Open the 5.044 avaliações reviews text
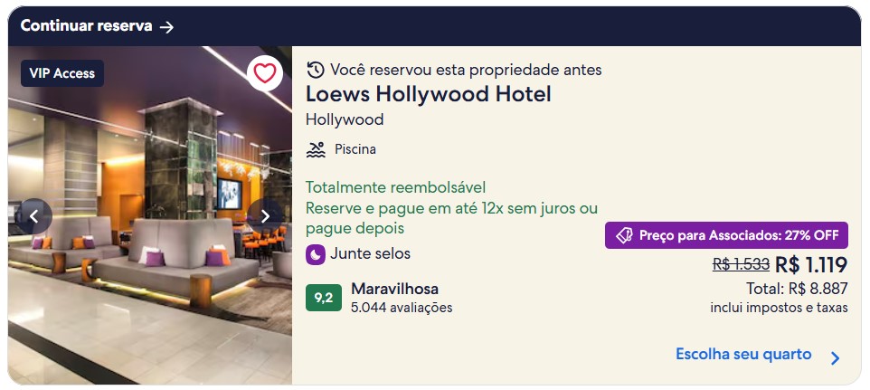 point(402,308)
